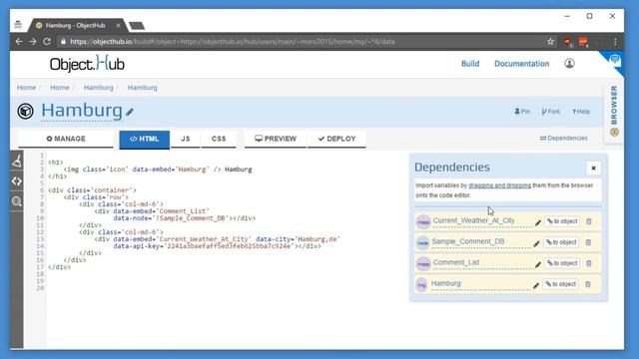Image resolution: width=639 pixels, height=359 pixels.
Task: Go back in browser history
Action: (x=19, y=42)
